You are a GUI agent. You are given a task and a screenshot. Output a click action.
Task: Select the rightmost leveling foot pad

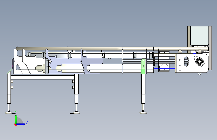(143, 113)
